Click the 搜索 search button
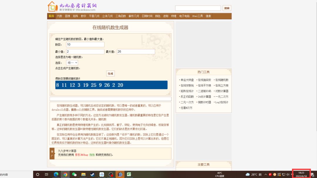 point(227,8)
